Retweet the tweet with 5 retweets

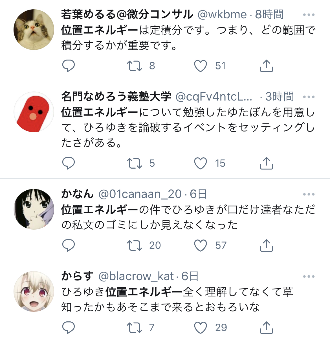coord(135,163)
